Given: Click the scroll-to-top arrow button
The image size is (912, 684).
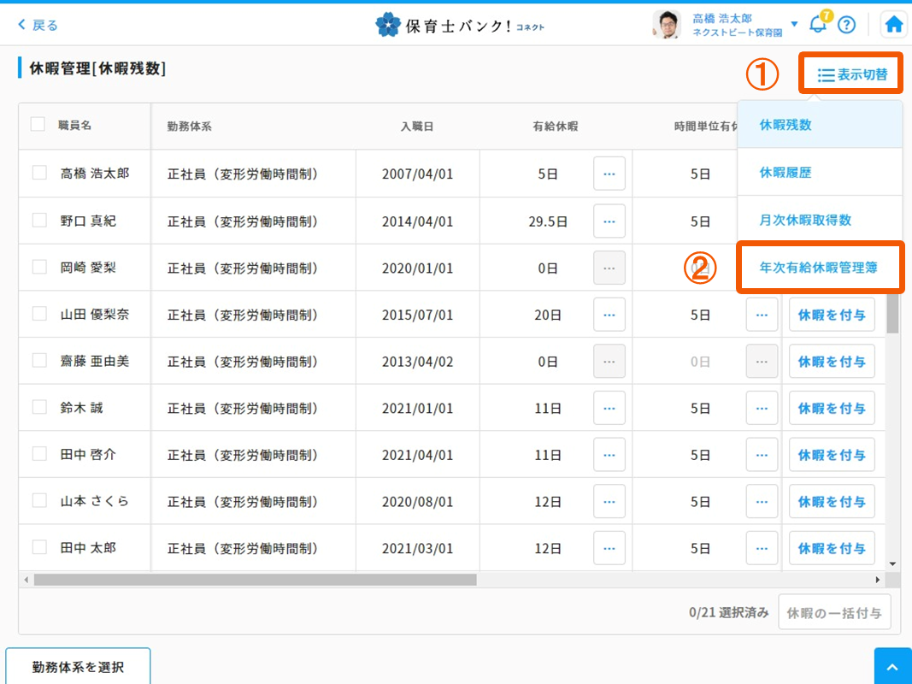Looking at the screenshot, I should coord(892,666).
